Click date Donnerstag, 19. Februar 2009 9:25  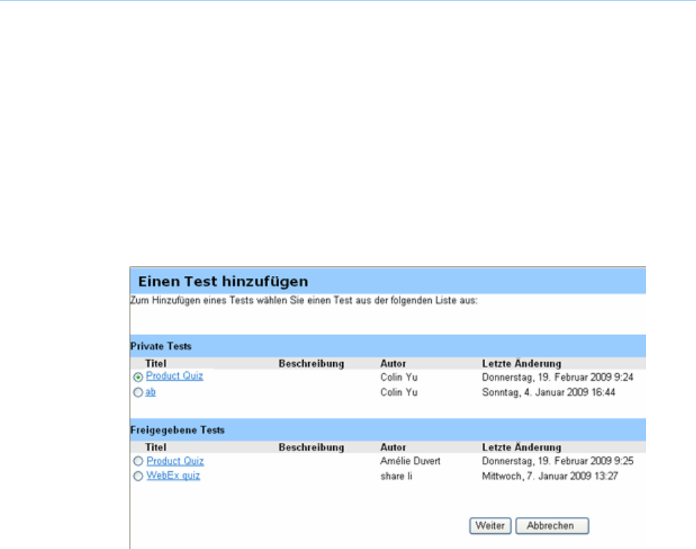558,461
